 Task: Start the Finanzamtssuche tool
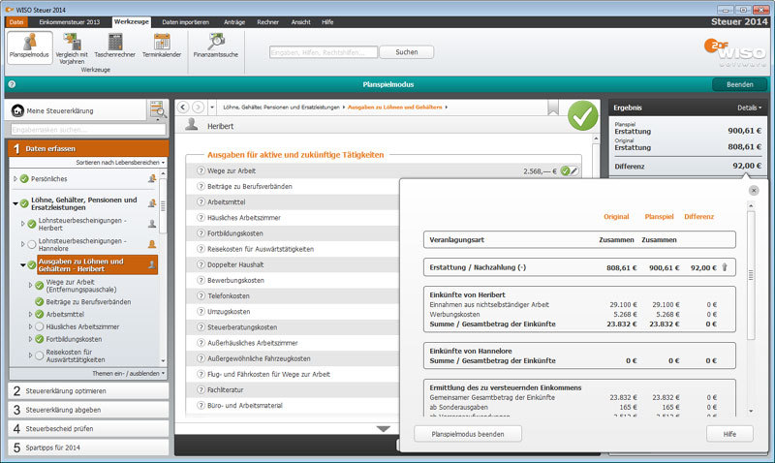click(215, 46)
